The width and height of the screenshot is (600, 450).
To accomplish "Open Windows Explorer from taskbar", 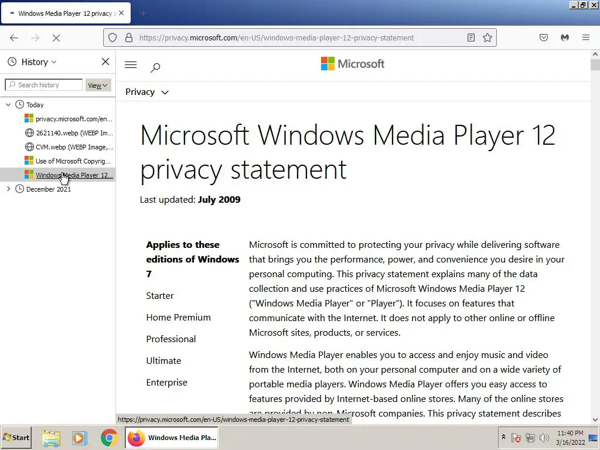I will pyautogui.click(x=51, y=438).
